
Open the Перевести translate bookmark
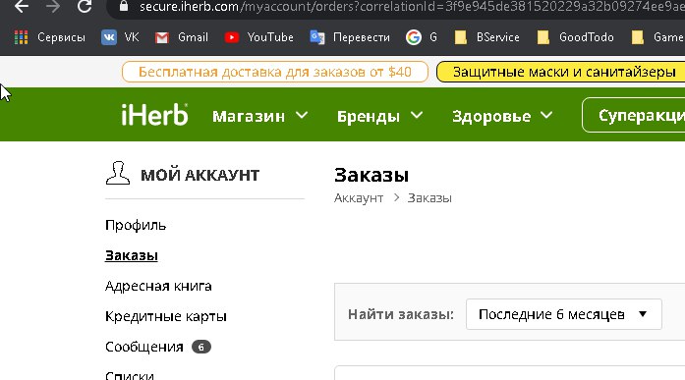coord(350,37)
